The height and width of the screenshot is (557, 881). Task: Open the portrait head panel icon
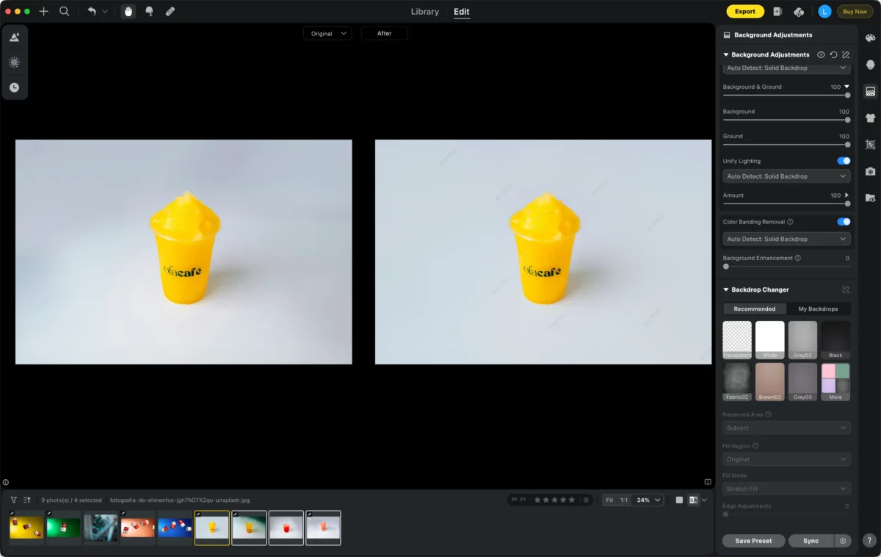click(870, 65)
